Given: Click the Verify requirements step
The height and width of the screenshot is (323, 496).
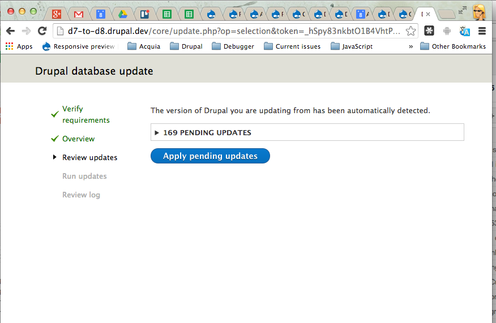Looking at the screenshot, I should click(x=85, y=114).
